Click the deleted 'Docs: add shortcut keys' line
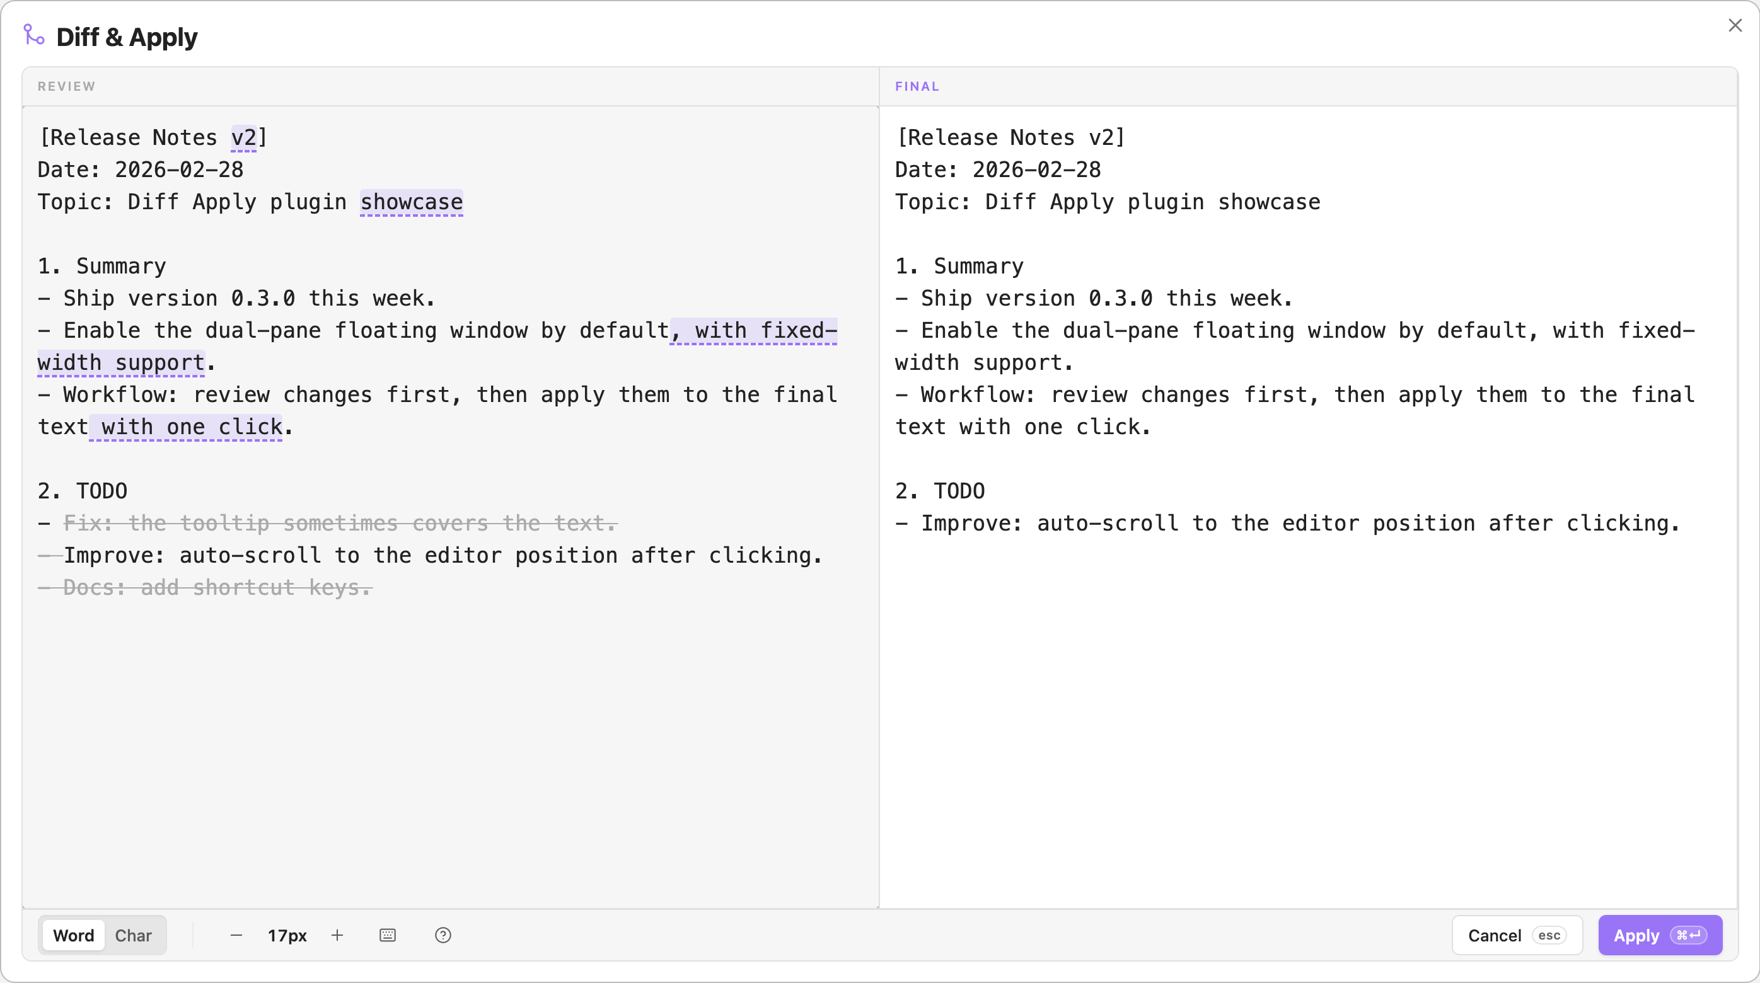The height and width of the screenshot is (983, 1760). [x=205, y=588]
